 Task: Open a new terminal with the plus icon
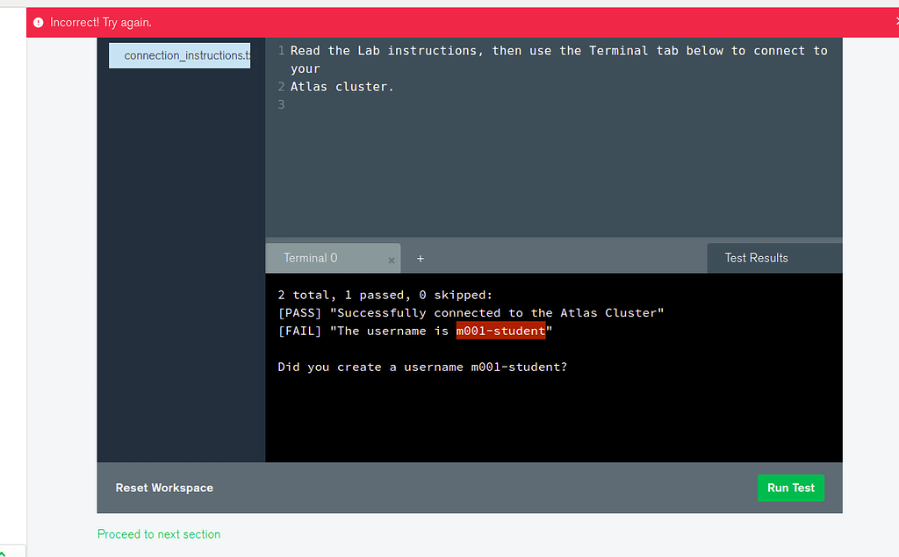click(420, 258)
